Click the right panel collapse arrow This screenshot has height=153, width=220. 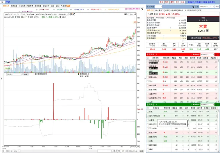(x=145, y=79)
